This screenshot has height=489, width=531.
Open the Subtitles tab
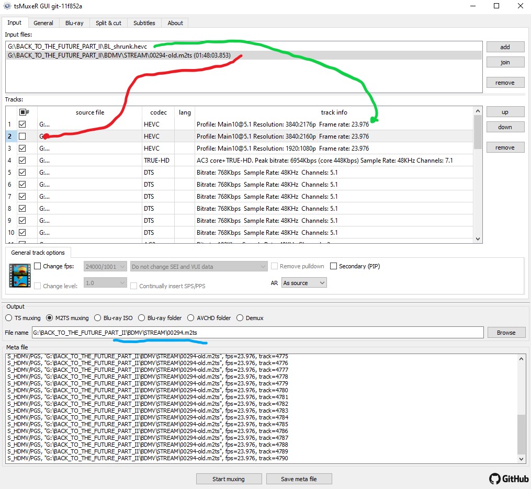click(144, 23)
